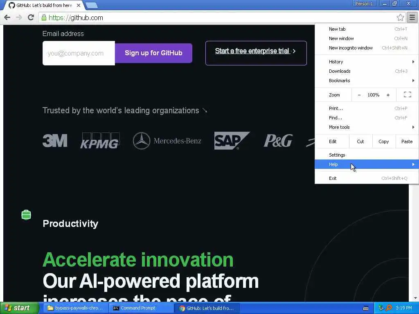Image resolution: width=419 pixels, height=314 pixels.
Task: Increase zoom with the plus button
Action: [388, 95]
